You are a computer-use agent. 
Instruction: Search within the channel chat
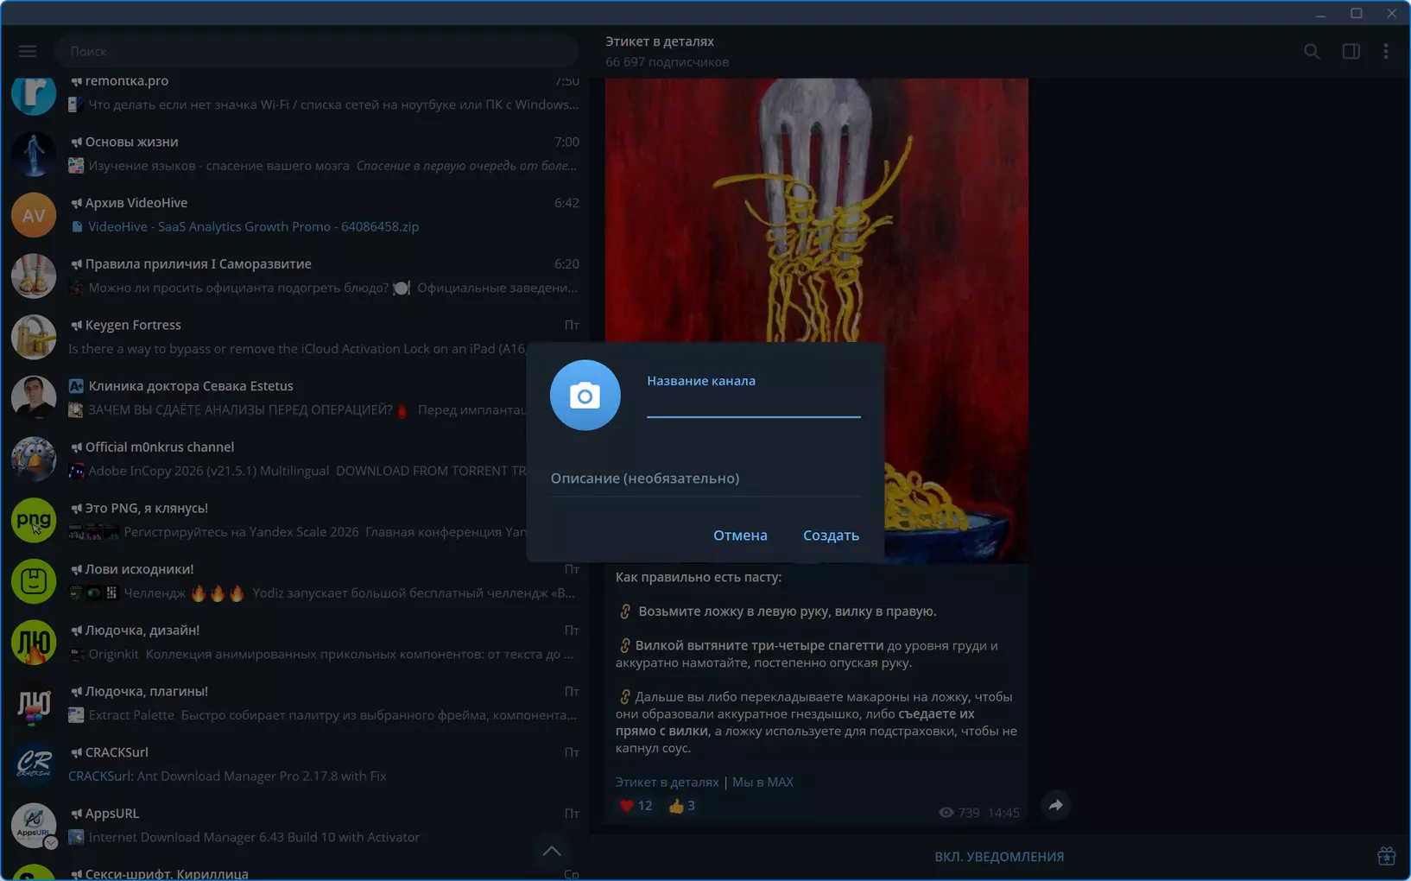(x=1312, y=51)
